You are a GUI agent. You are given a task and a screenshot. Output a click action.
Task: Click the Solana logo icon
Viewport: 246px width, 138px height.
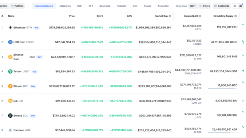(10, 116)
